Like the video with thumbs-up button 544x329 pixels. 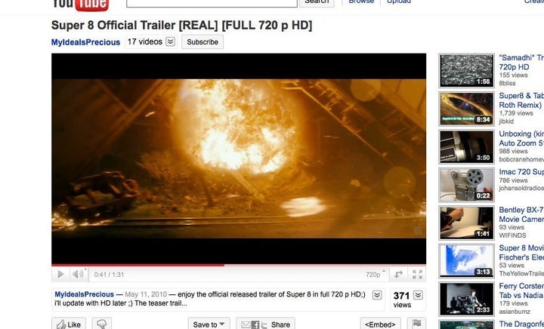(69, 324)
